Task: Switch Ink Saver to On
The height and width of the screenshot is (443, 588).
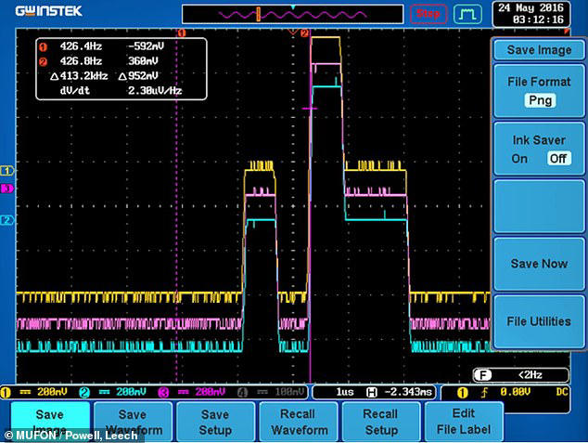Action: point(519,159)
